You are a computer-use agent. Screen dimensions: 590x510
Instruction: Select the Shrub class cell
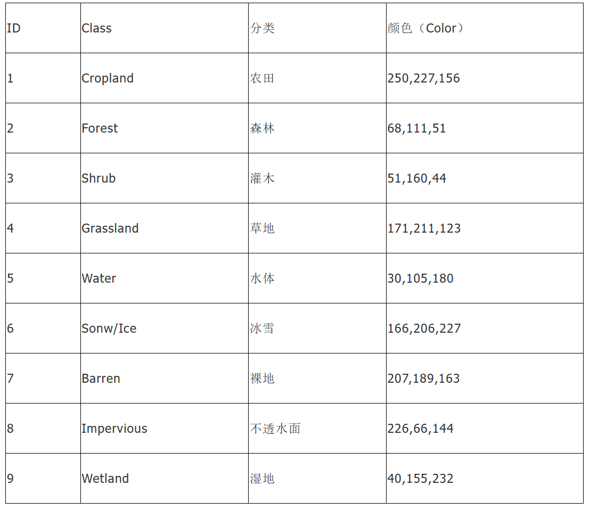pos(99,178)
